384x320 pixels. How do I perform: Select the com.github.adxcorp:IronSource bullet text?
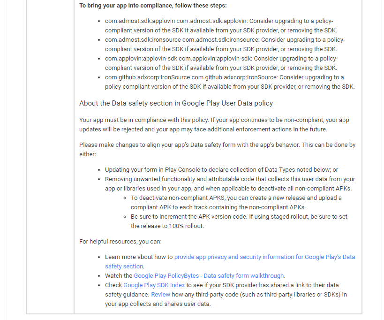(230, 82)
